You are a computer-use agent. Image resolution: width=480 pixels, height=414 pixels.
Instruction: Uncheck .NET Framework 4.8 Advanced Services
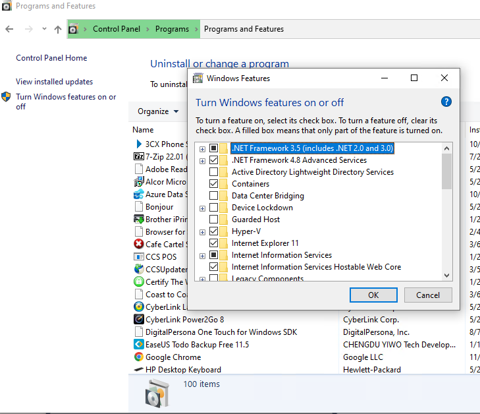[214, 160]
